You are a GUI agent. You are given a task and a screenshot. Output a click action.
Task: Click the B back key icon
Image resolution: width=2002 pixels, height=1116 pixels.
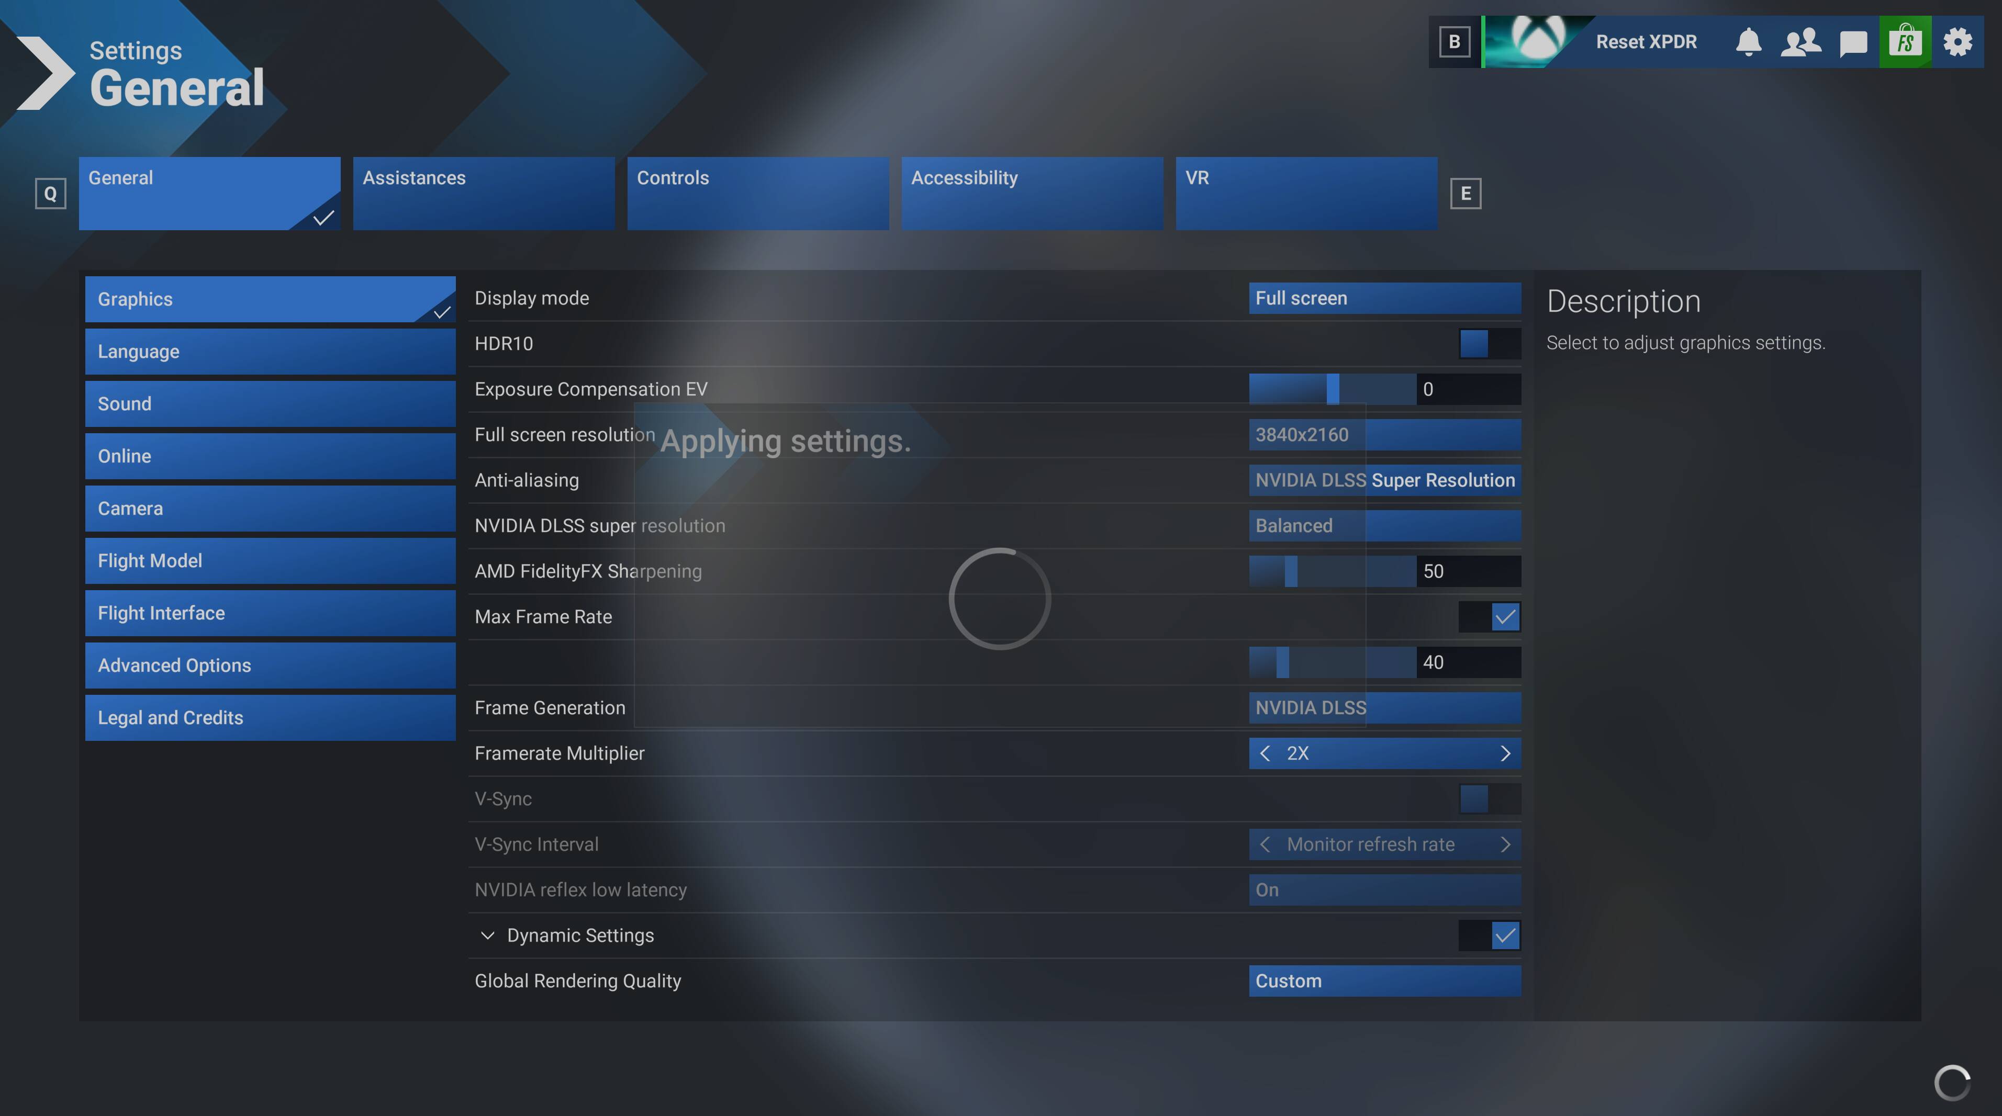(1454, 42)
